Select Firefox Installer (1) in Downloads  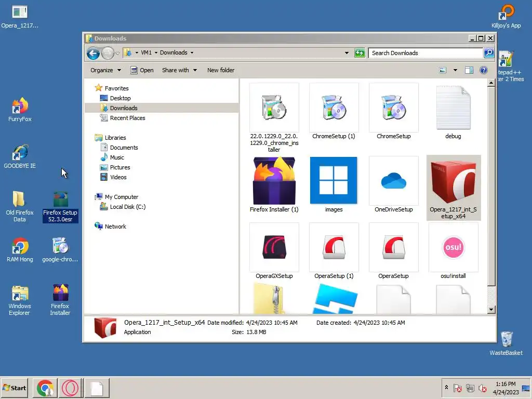click(274, 184)
